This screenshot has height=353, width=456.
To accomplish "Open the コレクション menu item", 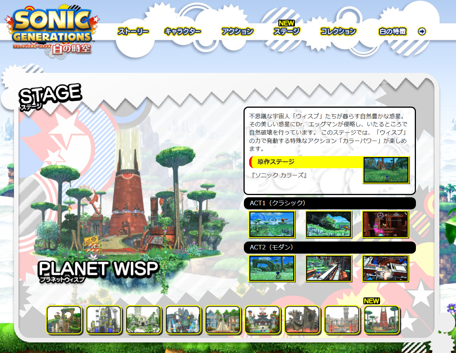I will pos(338,32).
